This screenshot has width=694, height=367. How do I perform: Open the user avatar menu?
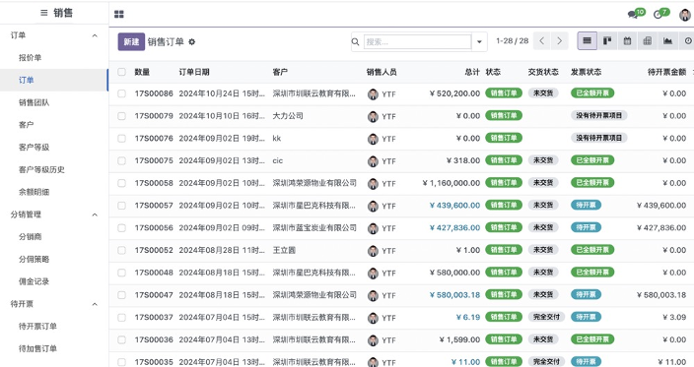pyautogui.click(x=685, y=15)
